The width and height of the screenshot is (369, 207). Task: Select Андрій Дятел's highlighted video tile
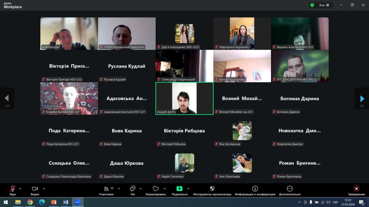[184, 98]
